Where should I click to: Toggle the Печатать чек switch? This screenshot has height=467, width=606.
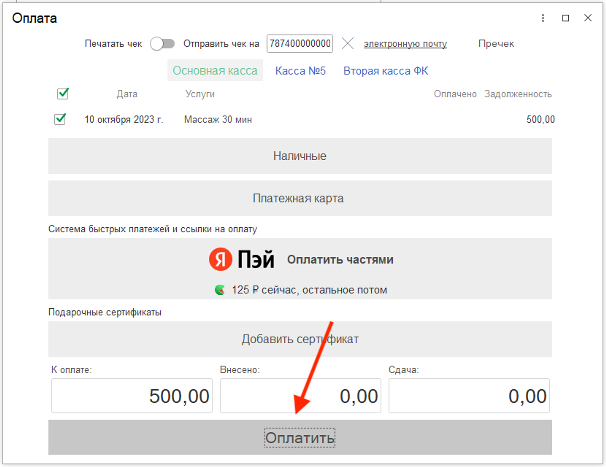[x=162, y=44]
